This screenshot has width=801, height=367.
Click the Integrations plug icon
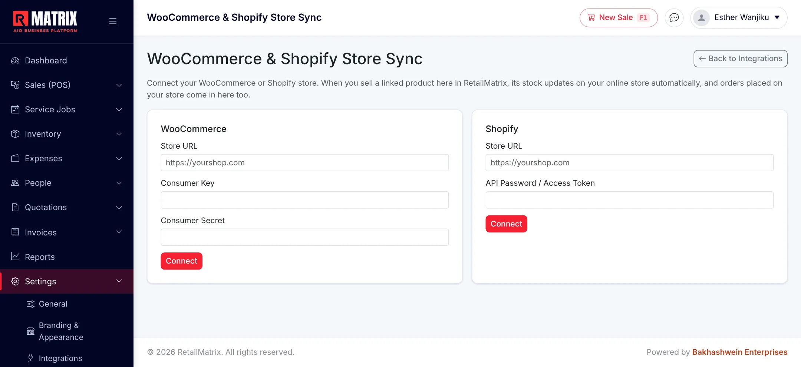pos(30,358)
